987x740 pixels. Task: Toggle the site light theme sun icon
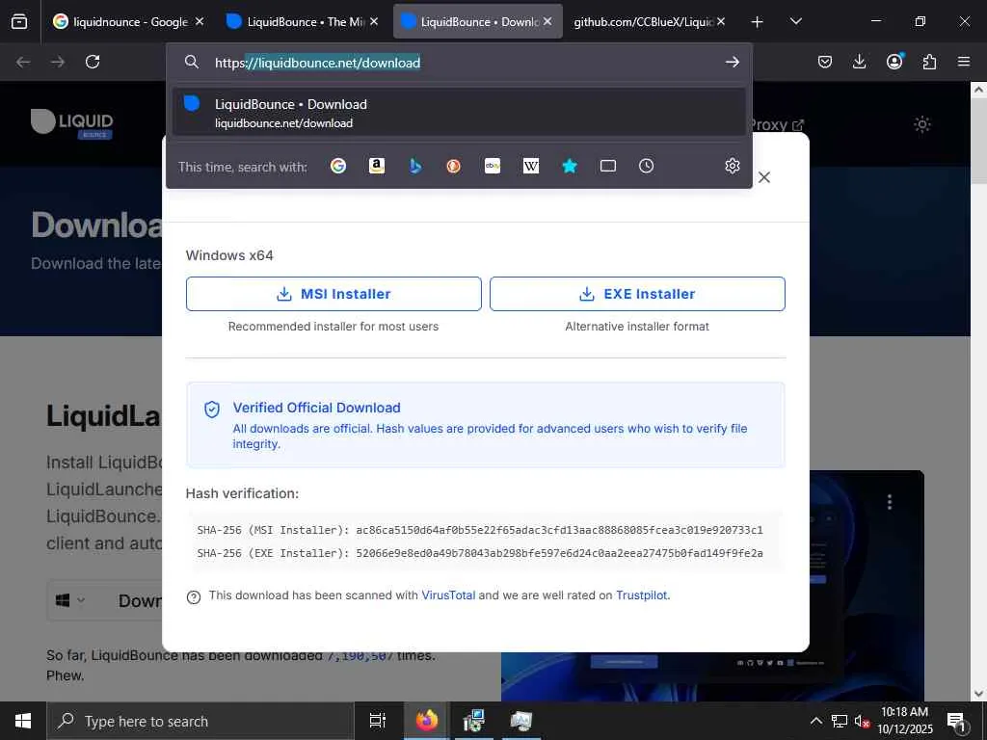click(x=922, y=124)
